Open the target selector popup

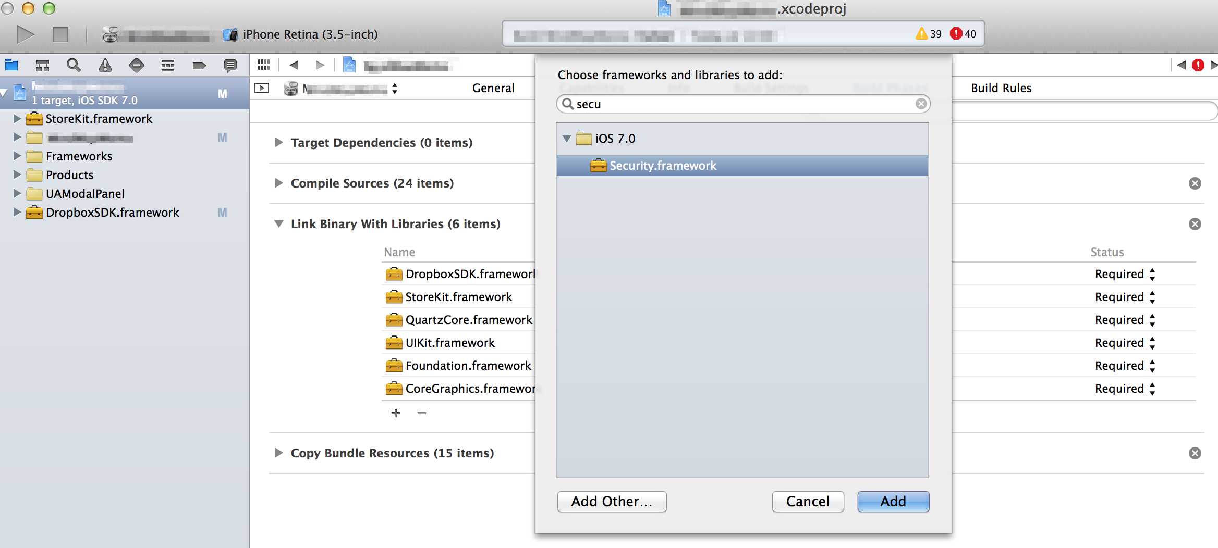(x=341, y=89)
